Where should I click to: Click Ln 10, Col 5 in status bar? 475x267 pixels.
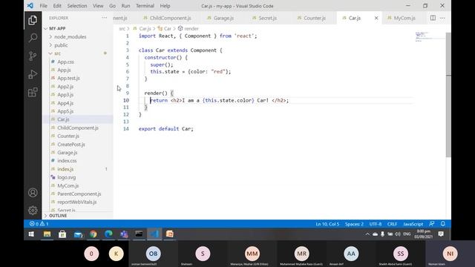click(327, 224)
